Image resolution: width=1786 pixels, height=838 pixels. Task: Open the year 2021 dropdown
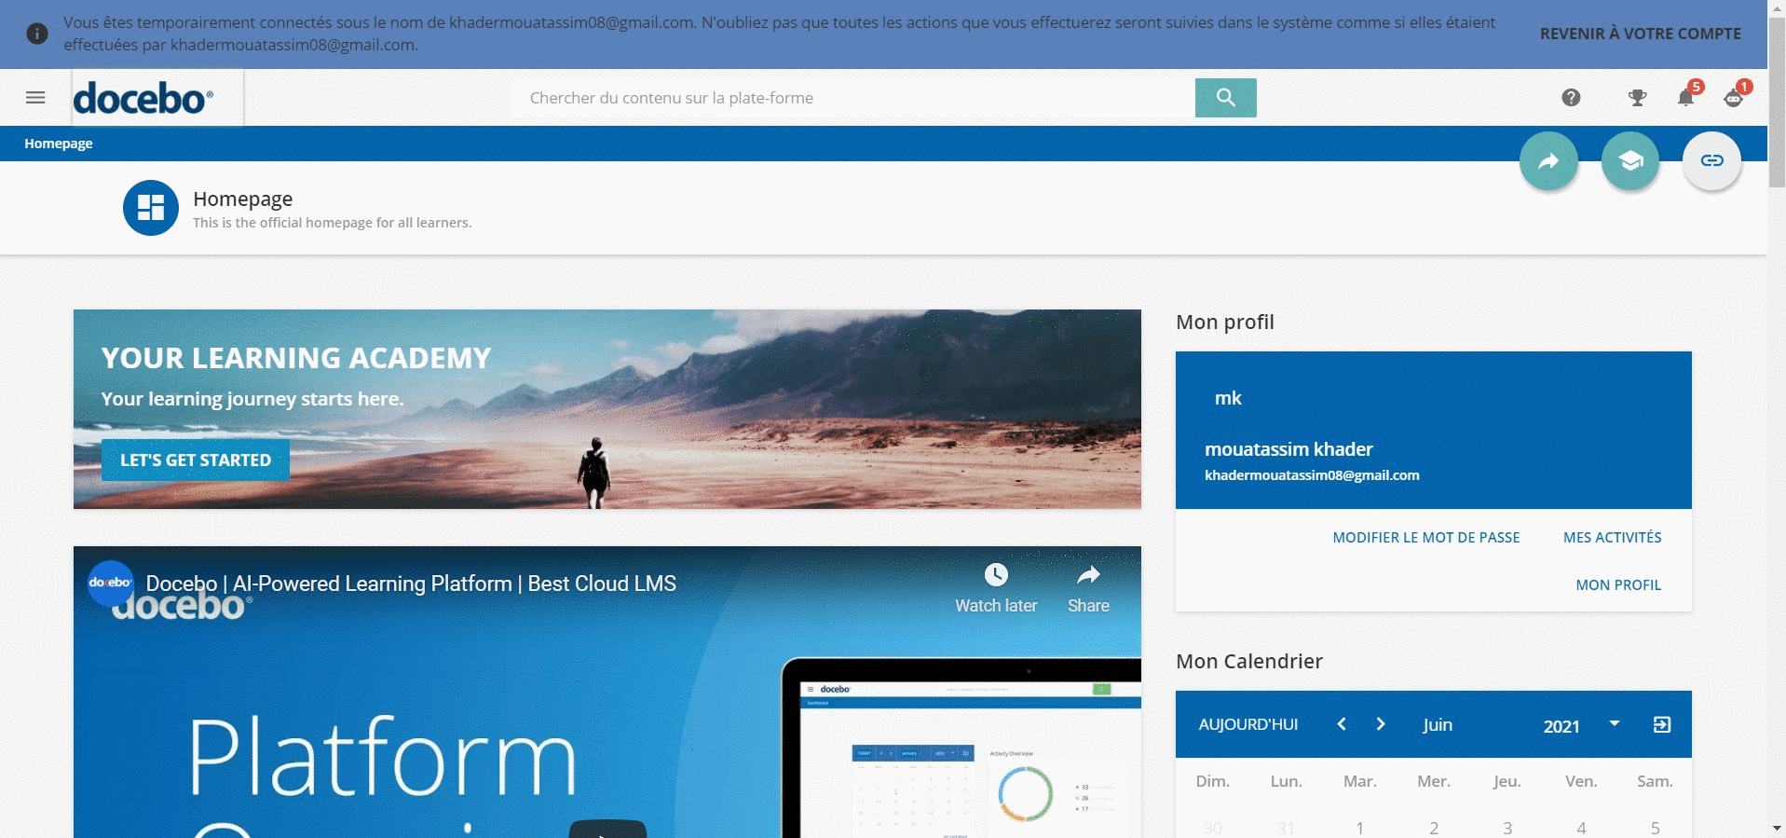(x=1581, y=725)
